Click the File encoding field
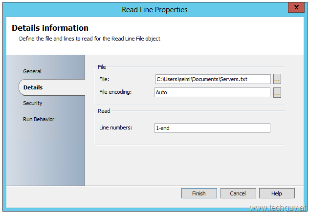Image resolution: width=309 pixels, height=213 pixels. (x=212, y=92)
